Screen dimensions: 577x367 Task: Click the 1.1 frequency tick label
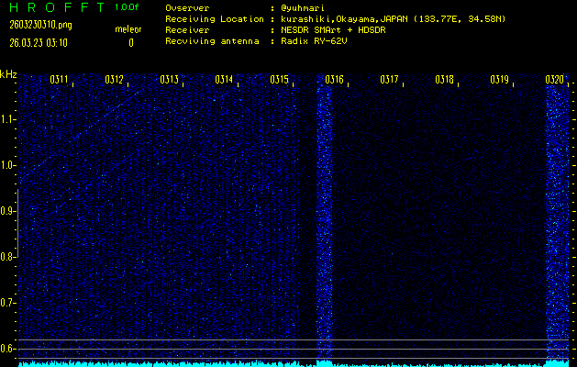(8, 119)
